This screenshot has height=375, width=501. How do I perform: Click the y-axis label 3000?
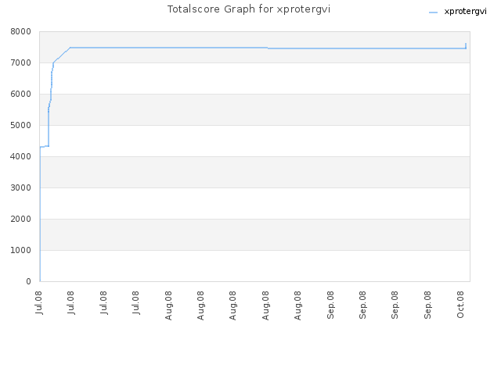coord(21,187)
